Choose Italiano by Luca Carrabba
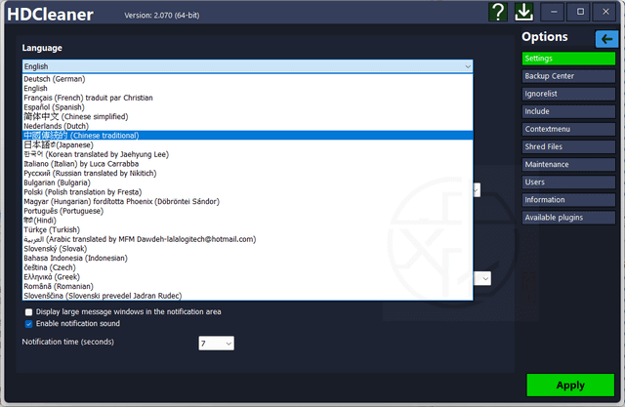Image resolution: width=625 pixels, height=407 pixels. [247, 164]
